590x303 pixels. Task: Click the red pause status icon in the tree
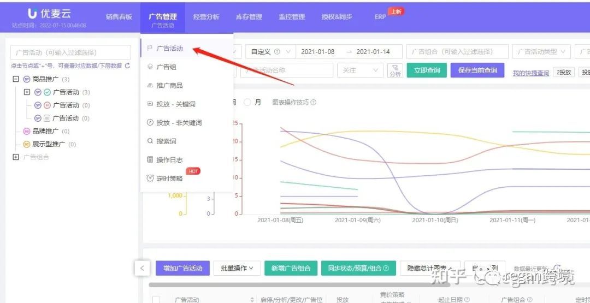(x=47, y=105)
